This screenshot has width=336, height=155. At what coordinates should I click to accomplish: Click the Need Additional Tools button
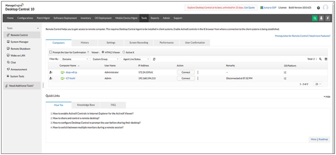click(22, 86)
